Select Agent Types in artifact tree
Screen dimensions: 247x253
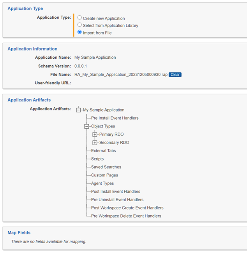click(x=102, y=183)
